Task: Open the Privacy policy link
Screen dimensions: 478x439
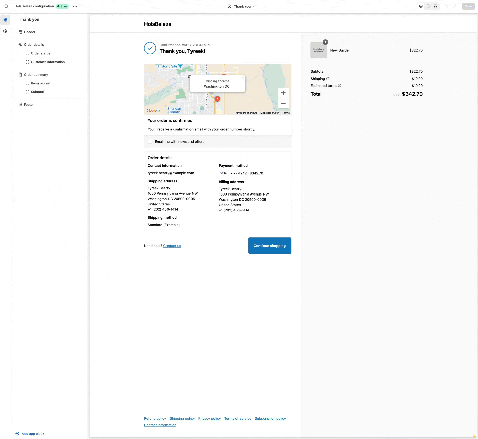Action: [x=209, y=419]
